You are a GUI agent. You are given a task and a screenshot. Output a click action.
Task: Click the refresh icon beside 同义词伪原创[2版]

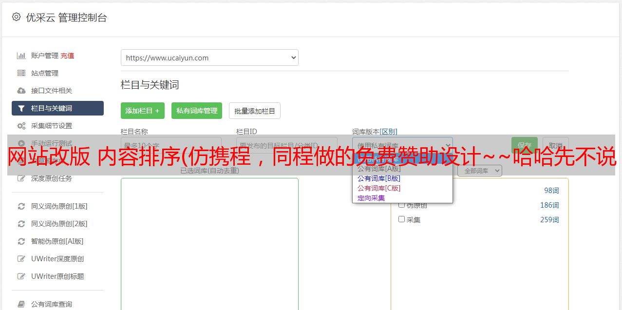click(x=21, y=224)
